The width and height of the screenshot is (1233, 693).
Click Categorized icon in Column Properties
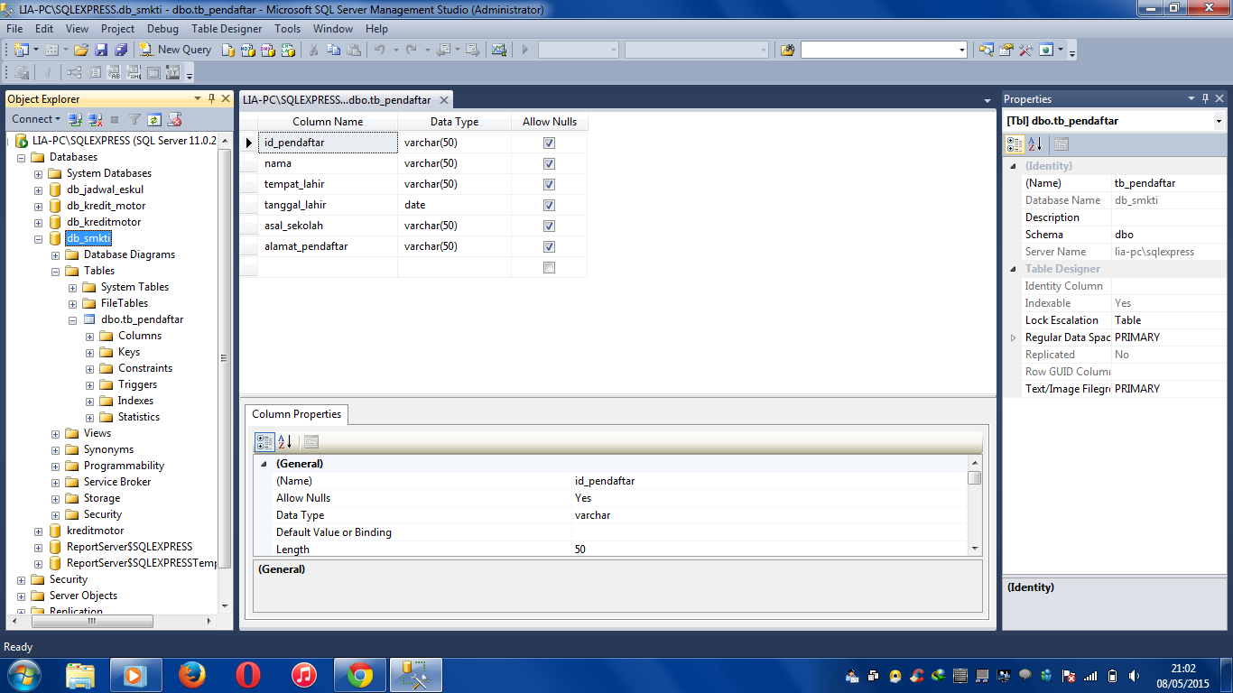click(x=264, y=441)
